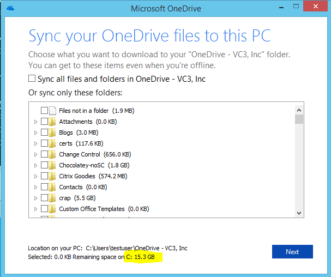Select the certs folder checkbox
The height and width of the screenshot is (277, 331).
click(x=44, y=143)
